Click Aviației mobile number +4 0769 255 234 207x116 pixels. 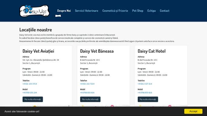(30, 93)
